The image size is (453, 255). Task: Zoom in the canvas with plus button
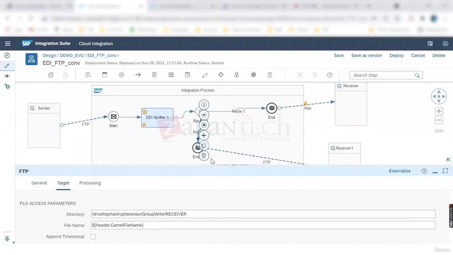(x=439, y=111)
